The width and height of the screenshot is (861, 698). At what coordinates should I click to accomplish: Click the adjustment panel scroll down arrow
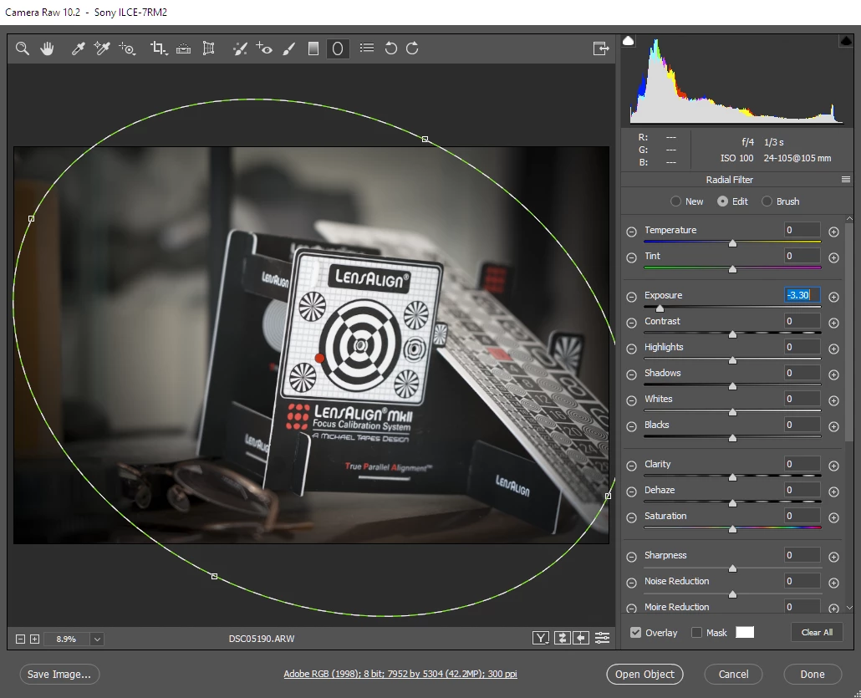pyautogui.click(x=850, y=608)
